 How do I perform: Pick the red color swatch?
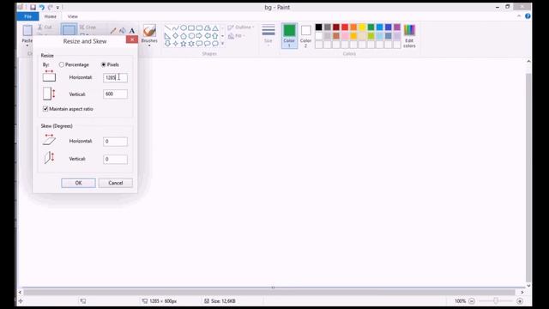(345, 27)
